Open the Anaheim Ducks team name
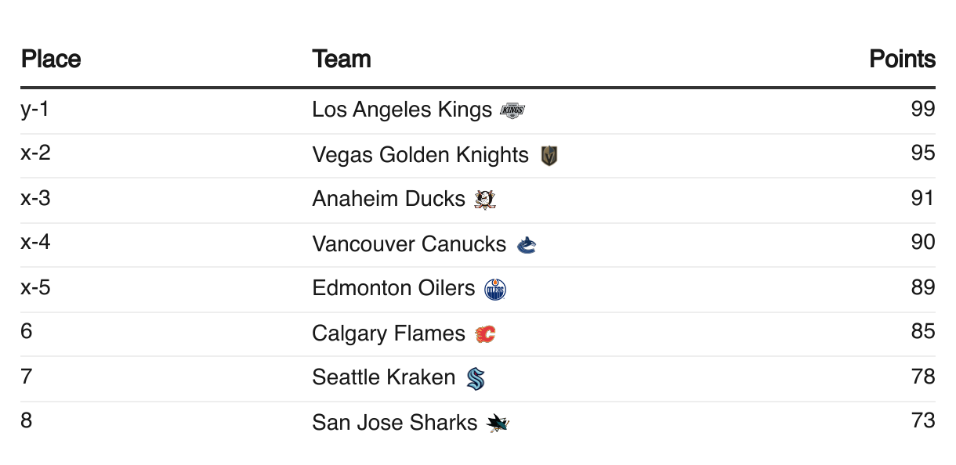Viewport: 956px width, 465px height. coord(388,199)
